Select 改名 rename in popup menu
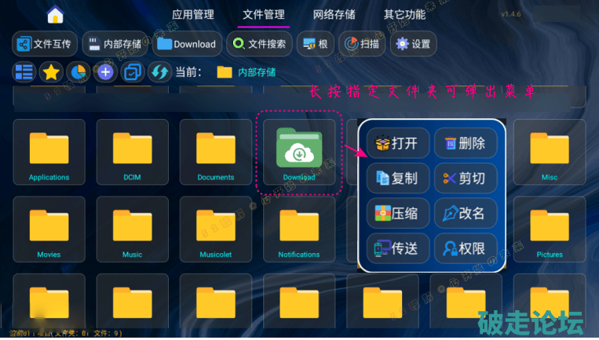599x340 pixels. [x=466, y=213]
